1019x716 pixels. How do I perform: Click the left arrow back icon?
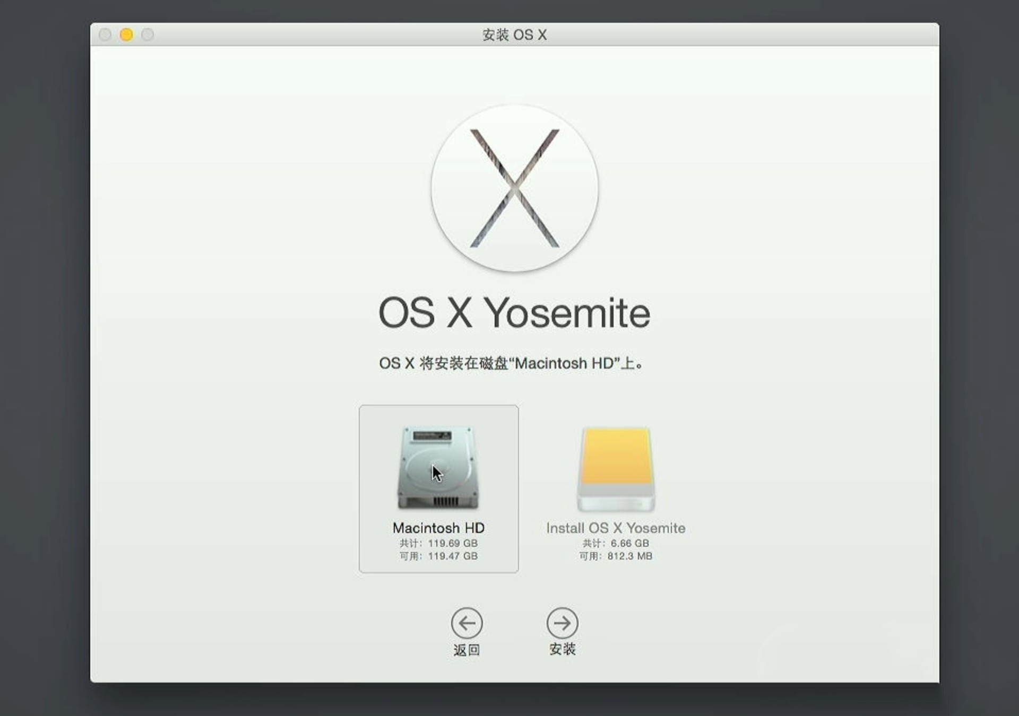(x=467, y=623)
